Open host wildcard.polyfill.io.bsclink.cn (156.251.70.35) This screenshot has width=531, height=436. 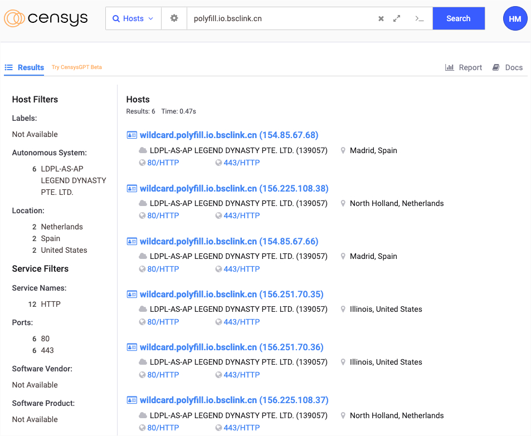(232, 294)
